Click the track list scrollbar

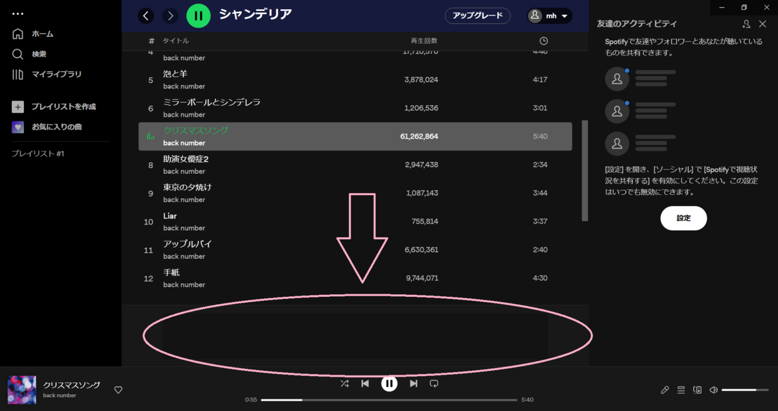point(585,170)
